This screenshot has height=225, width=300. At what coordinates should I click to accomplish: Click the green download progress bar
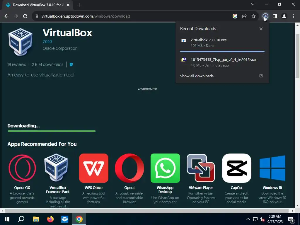click(52, 131)
